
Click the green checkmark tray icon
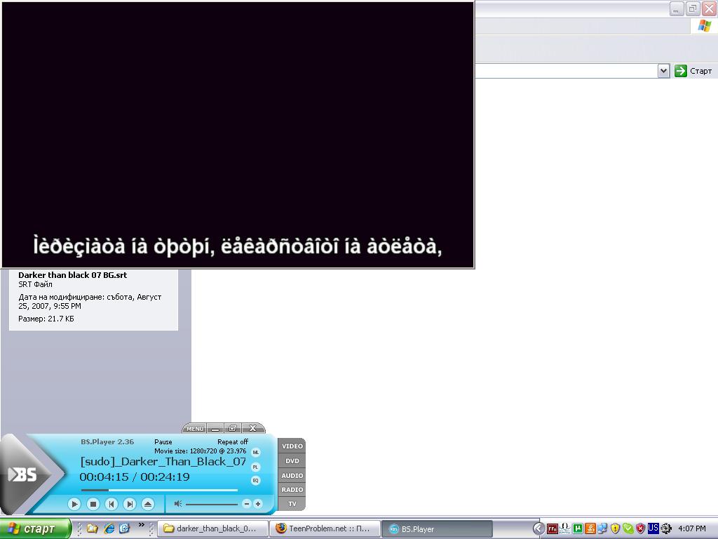point(628,529)
